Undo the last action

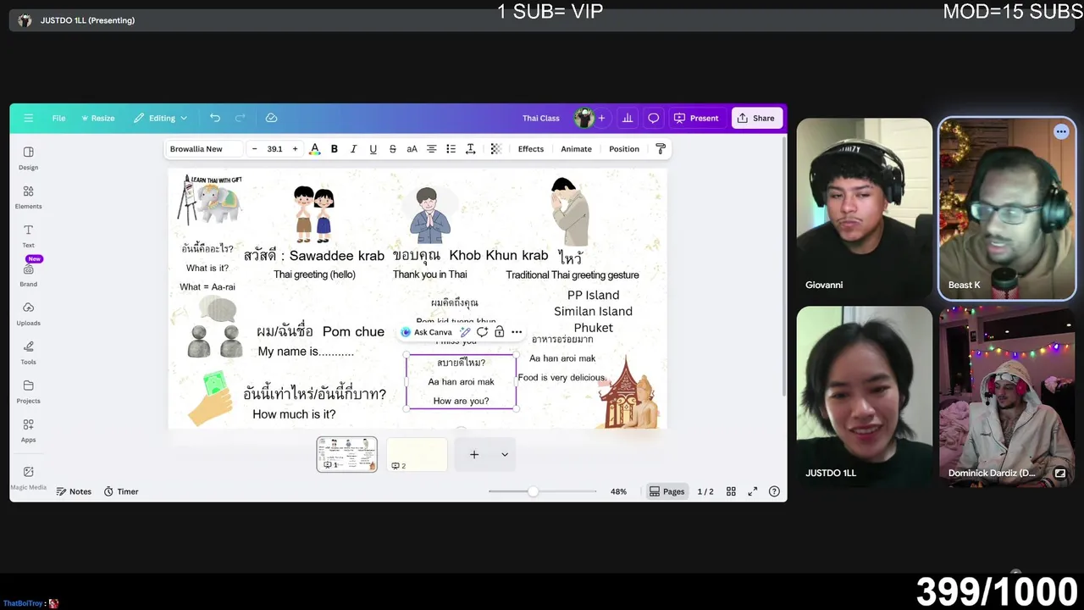pyautogui.click(x=215, y=119)
